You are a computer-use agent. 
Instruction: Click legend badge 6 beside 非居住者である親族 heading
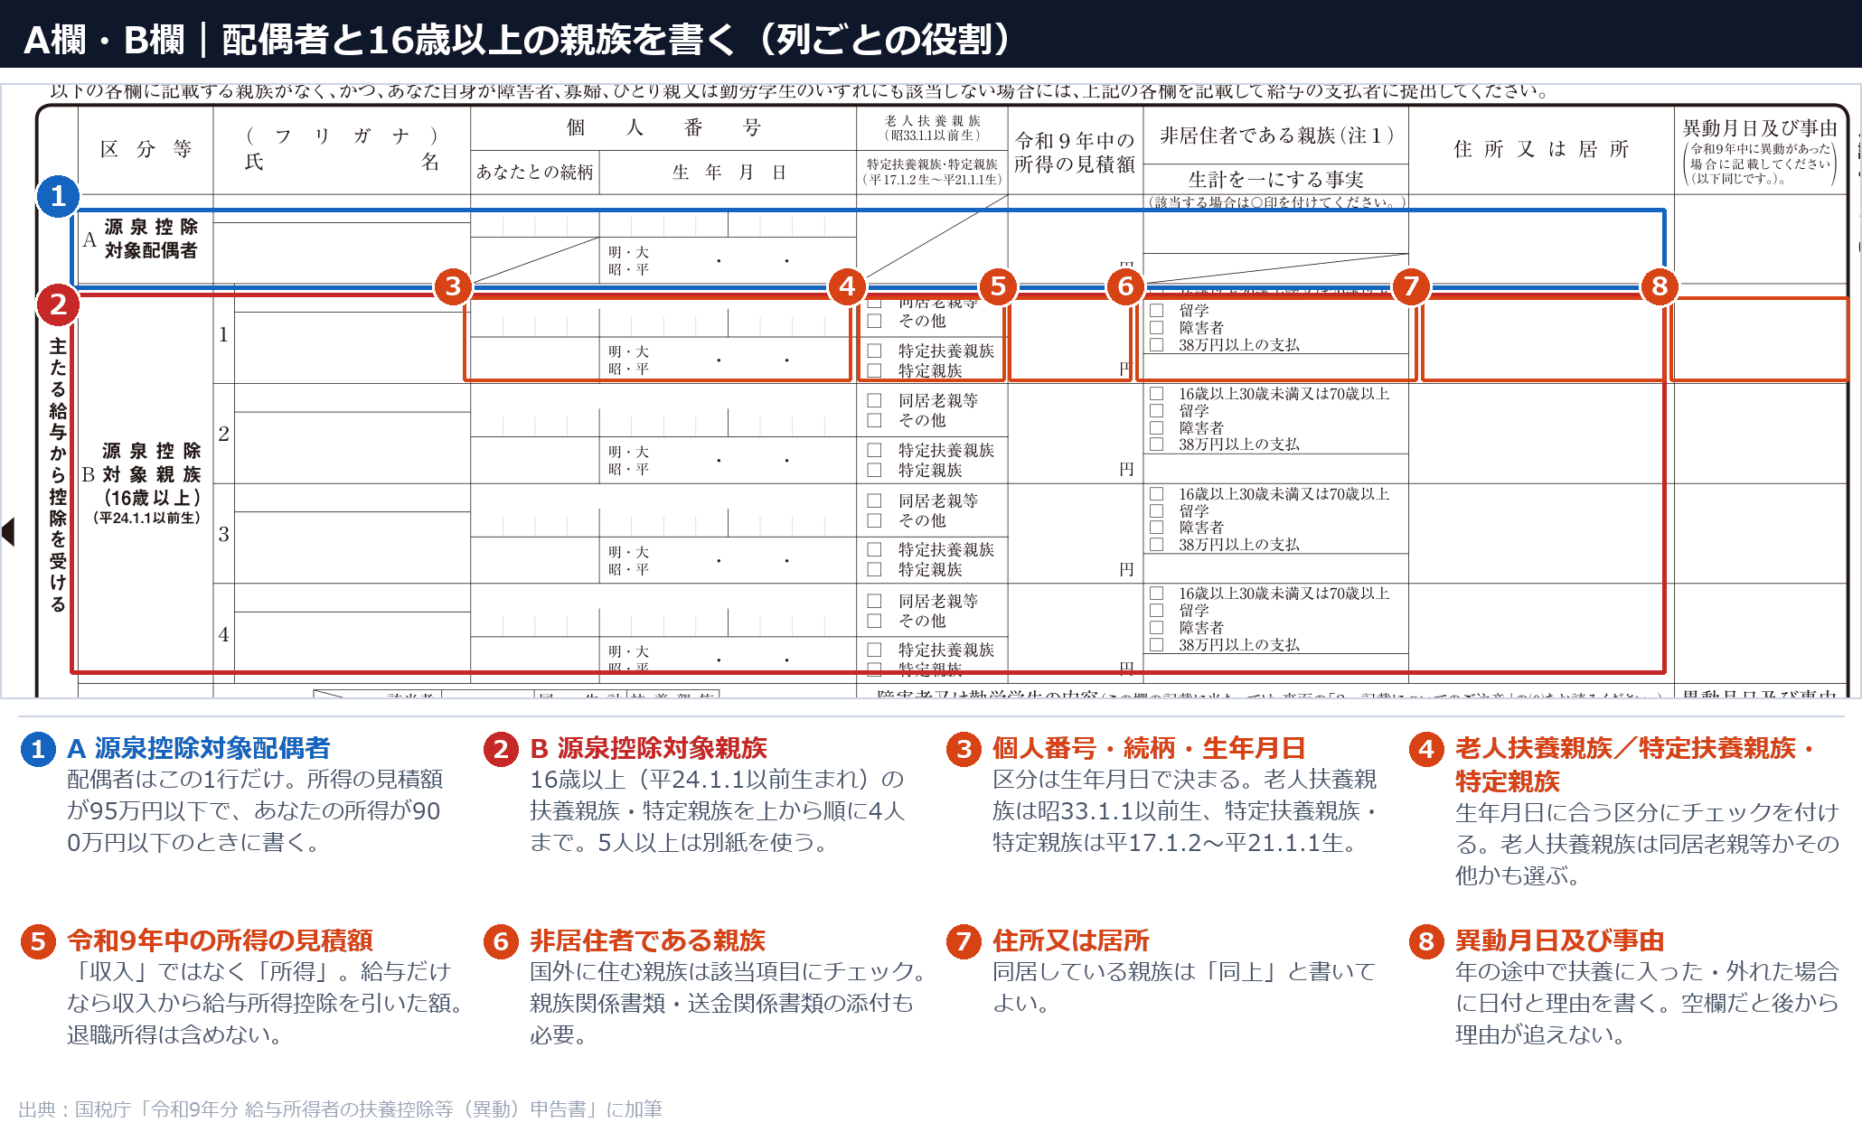(501, 941)
